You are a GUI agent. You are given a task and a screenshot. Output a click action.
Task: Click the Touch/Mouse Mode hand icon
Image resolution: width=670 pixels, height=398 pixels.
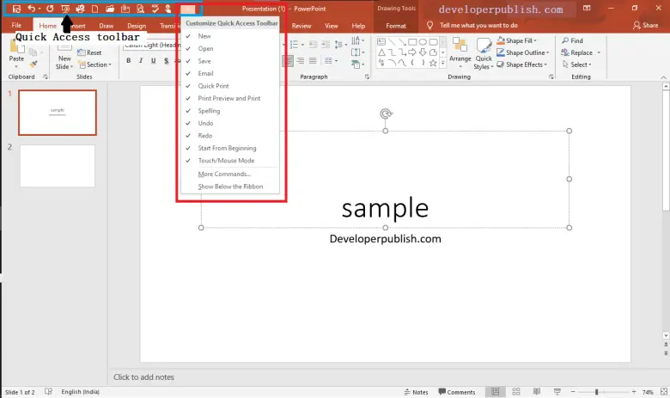coord(168,9)
